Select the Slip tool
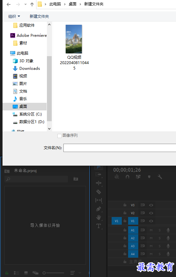The image size is (176, 277). [99, 200]
